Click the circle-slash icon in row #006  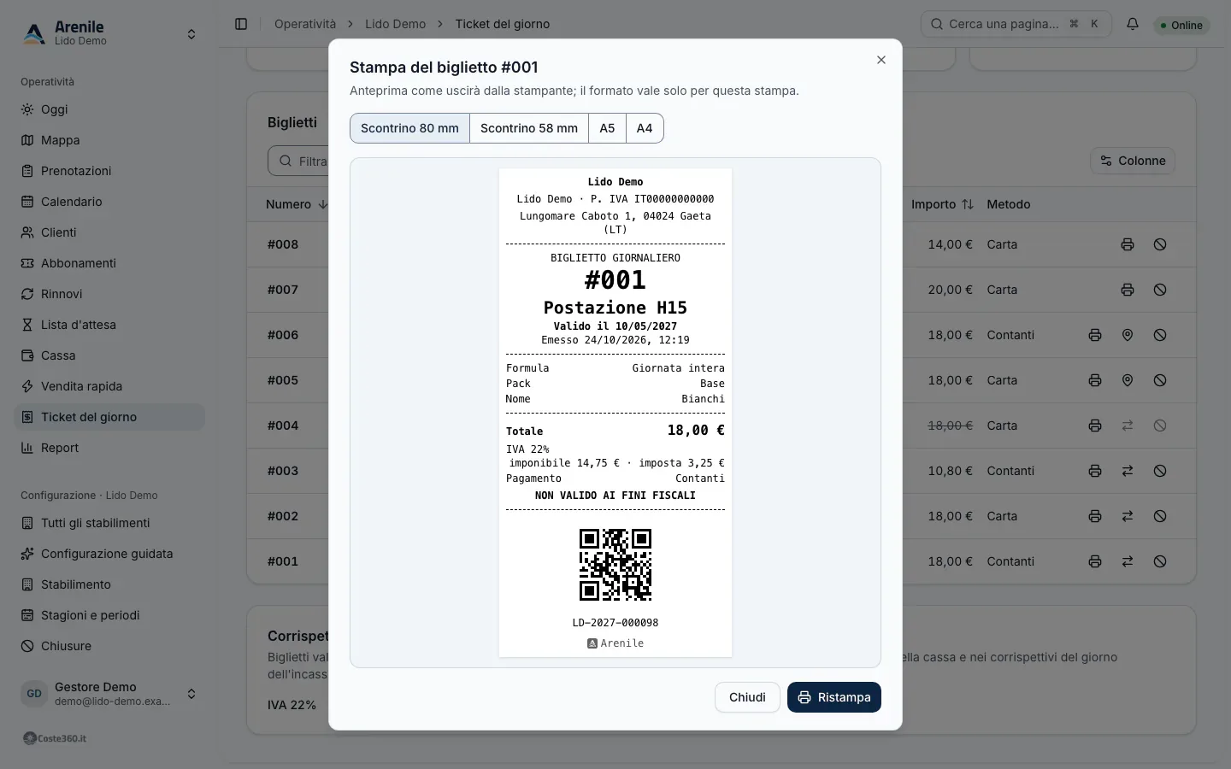1160,335
